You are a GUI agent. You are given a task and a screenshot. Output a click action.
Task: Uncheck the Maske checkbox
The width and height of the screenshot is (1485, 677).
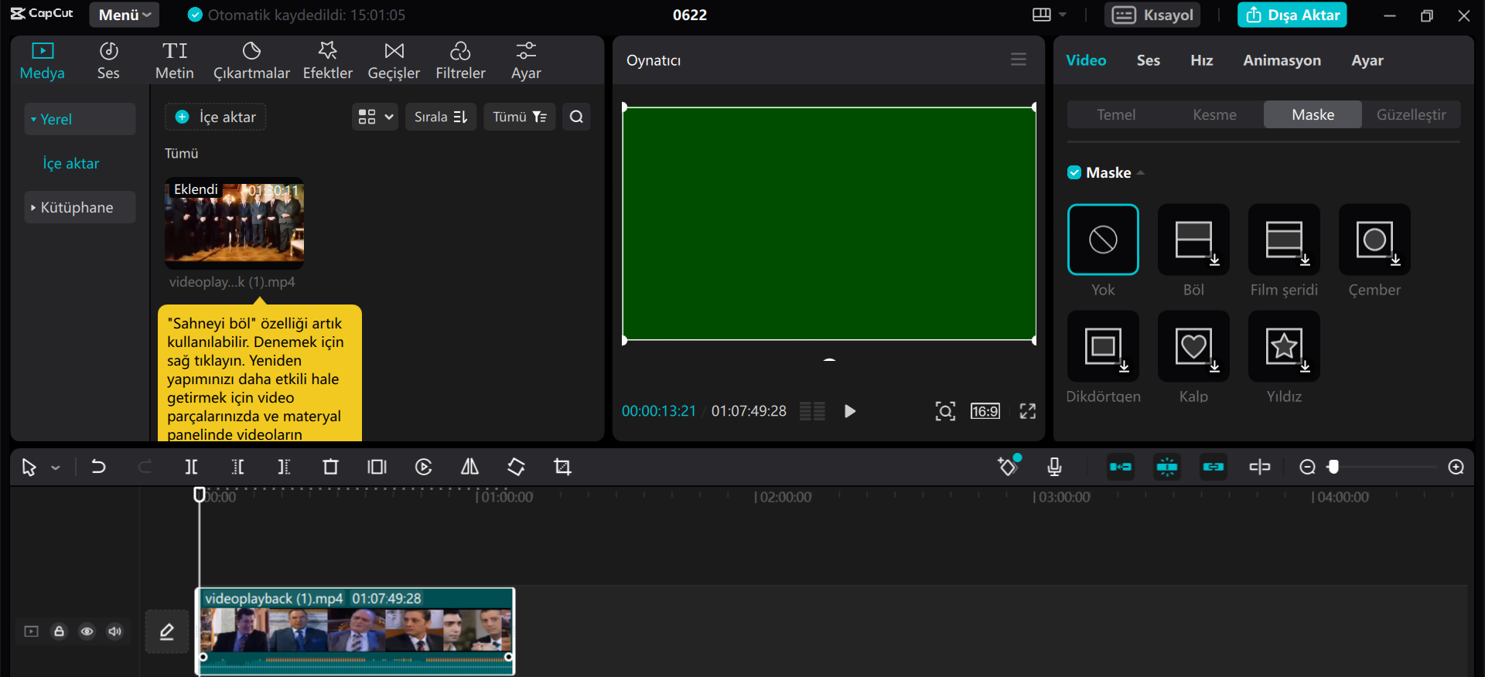pos(1074,172)
